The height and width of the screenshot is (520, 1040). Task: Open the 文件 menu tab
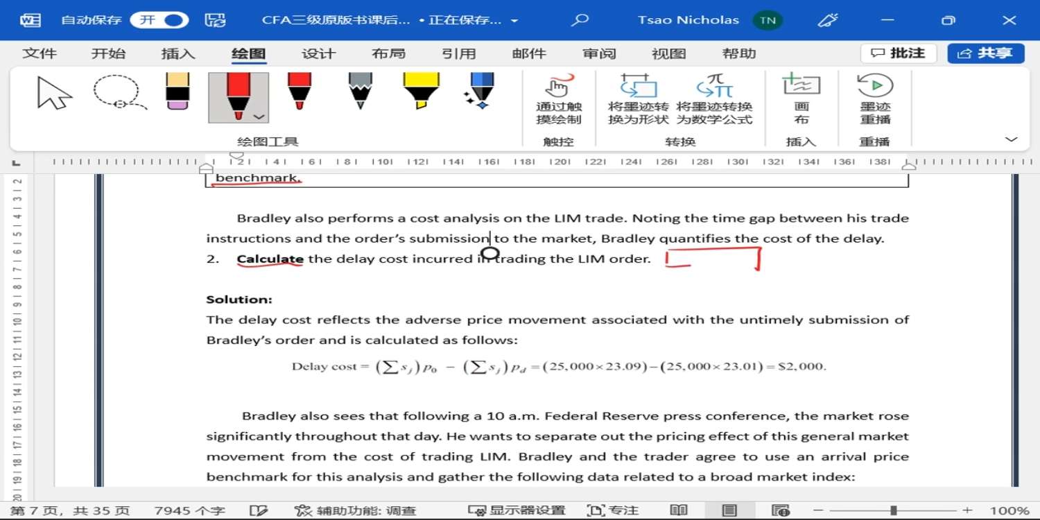point(40,53)
